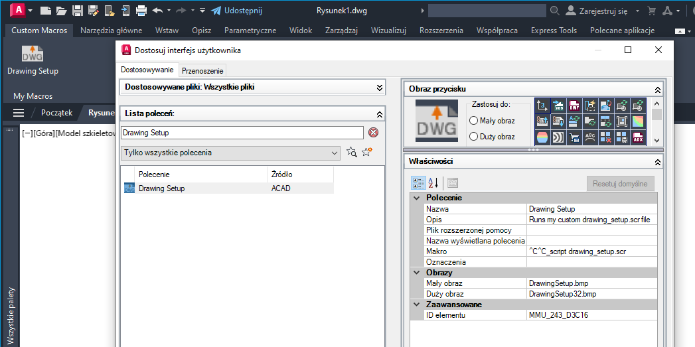The height and width of the screenshot is (347, 695).
Task: Open the Zarządzaj ribbon tab
Action: [x=341, y=31]
